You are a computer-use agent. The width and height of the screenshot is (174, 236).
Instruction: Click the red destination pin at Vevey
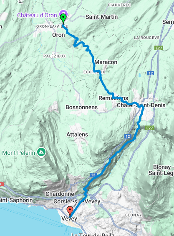pos(70,212)
